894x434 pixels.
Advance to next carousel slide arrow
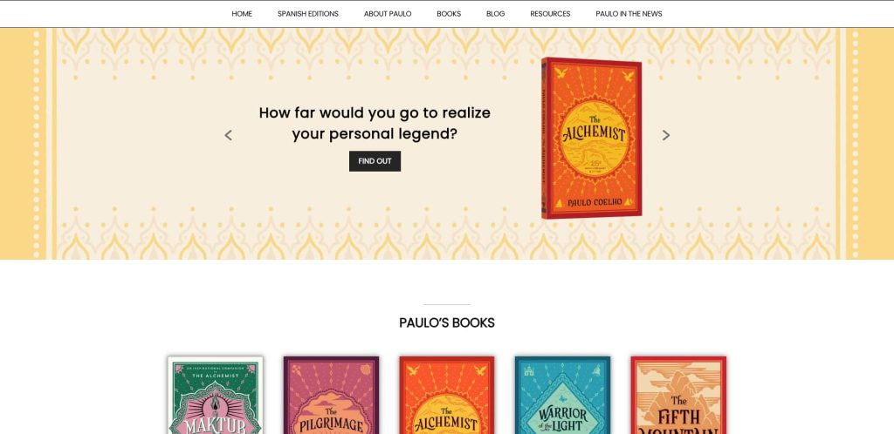[665, 135]
